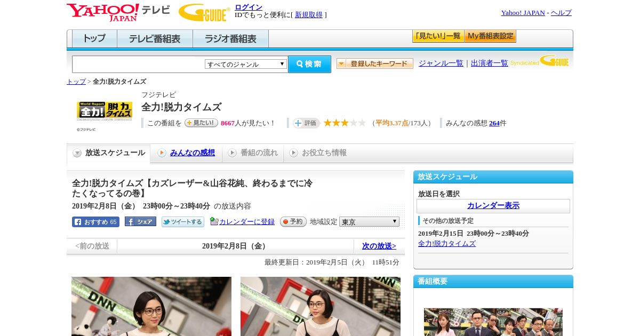Switch to the テレビ番組表 tab

point(155,39)
